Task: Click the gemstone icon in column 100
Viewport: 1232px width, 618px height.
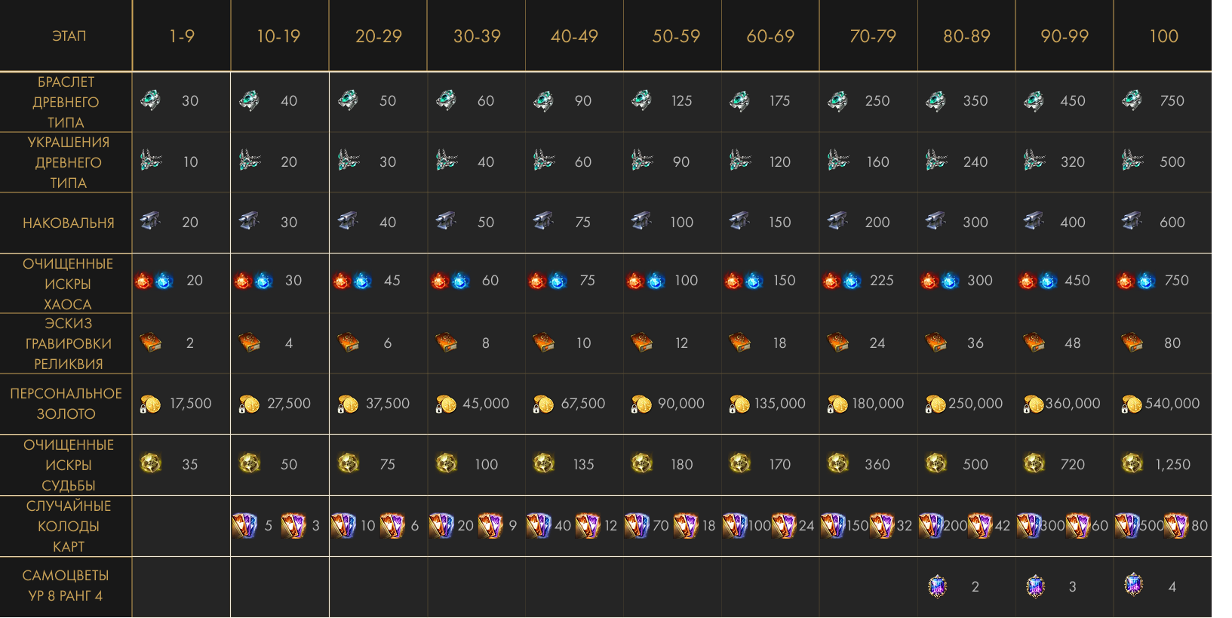Action: coord(1133,585)
